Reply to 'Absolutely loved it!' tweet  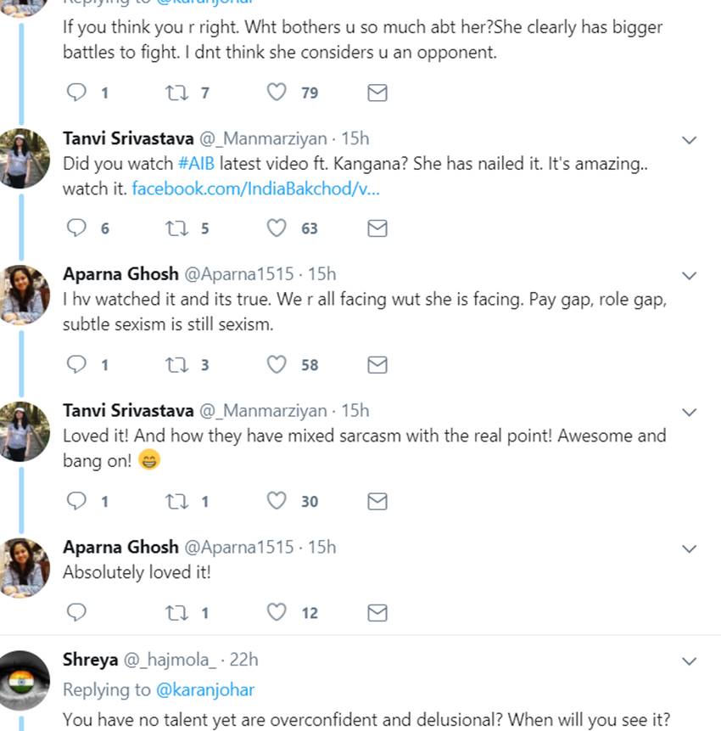click(77, 612)
